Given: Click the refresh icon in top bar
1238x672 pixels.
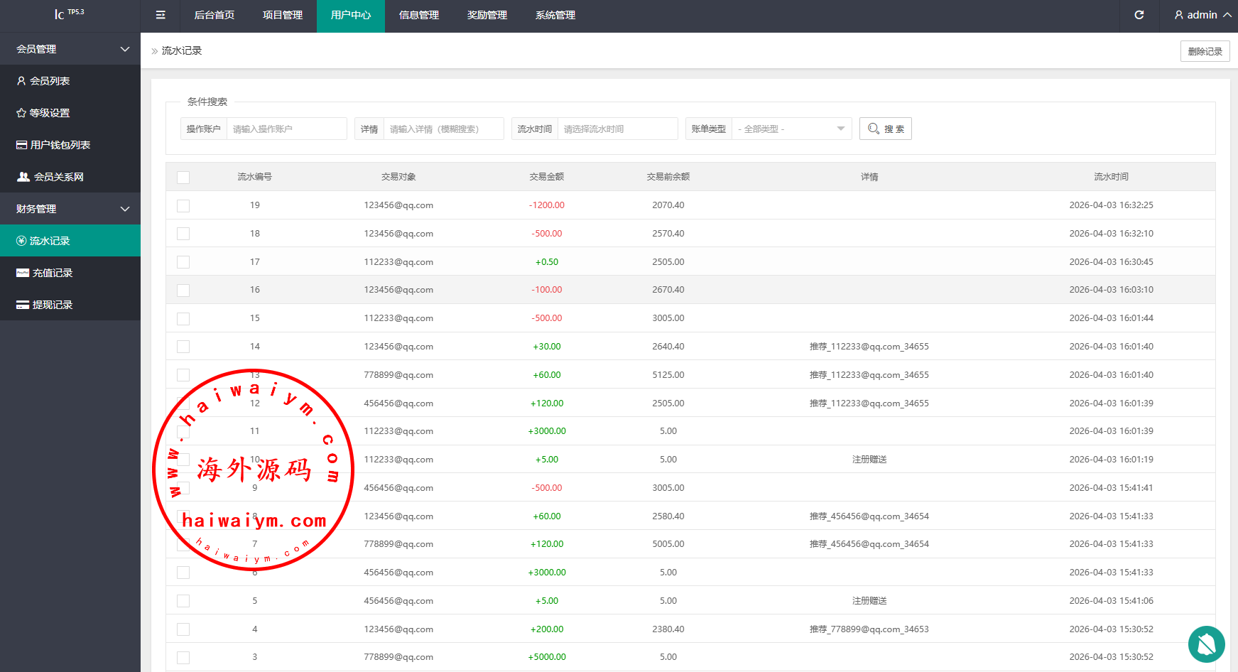Looking at the screenshot, I should 1139,15.
